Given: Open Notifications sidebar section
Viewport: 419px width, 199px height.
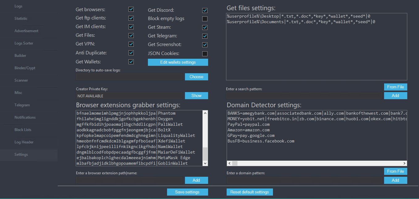Looking at the screenshot, I should (x=29, y=117).
